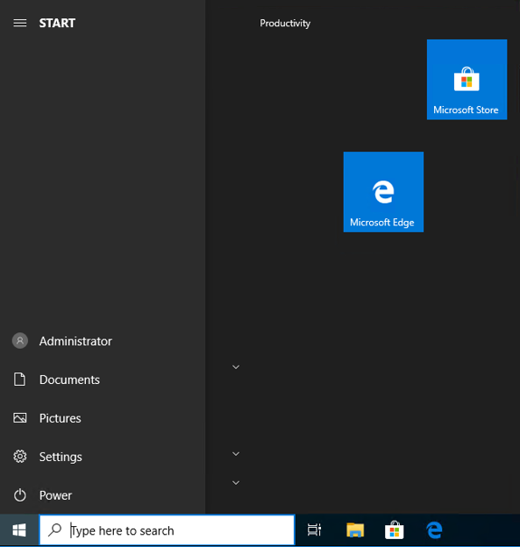Launch Microsoft Store from the taskbar
This screenshot has height=547, width=520.
[x=394, y=531]
